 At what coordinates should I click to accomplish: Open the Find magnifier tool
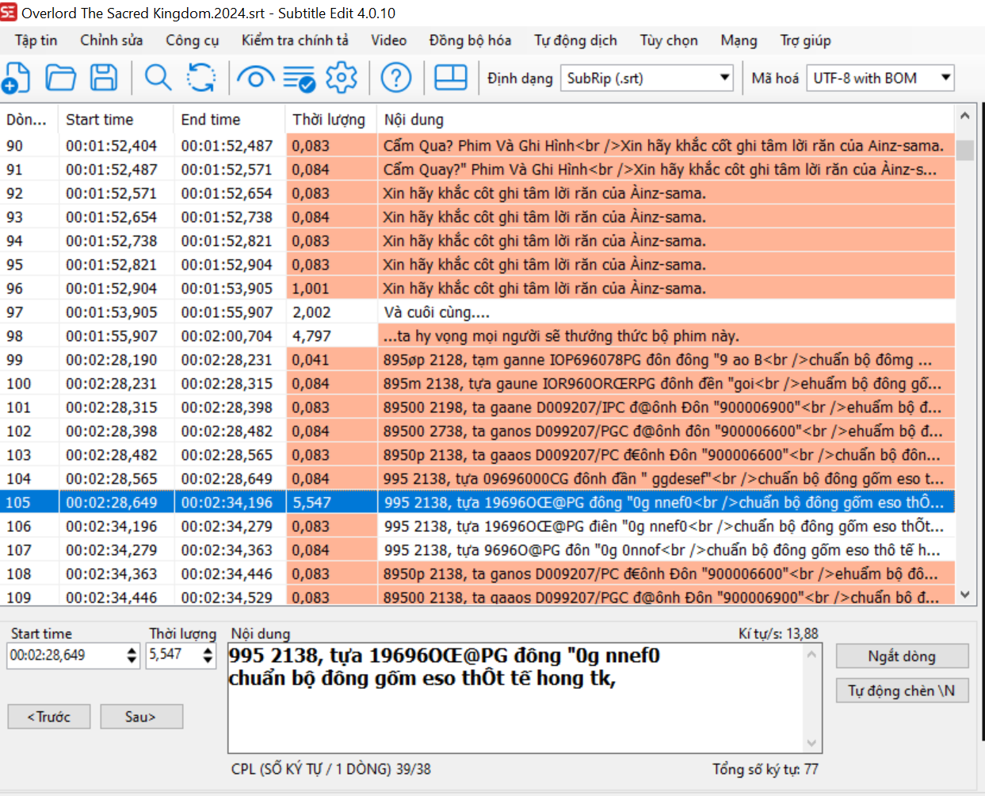tap(158, 78)
